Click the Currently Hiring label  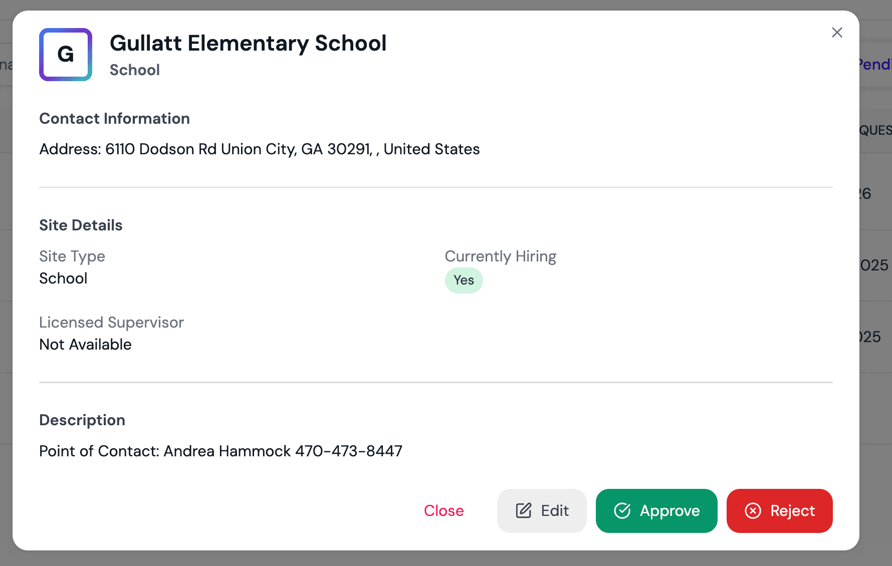(x=500, y=256)
